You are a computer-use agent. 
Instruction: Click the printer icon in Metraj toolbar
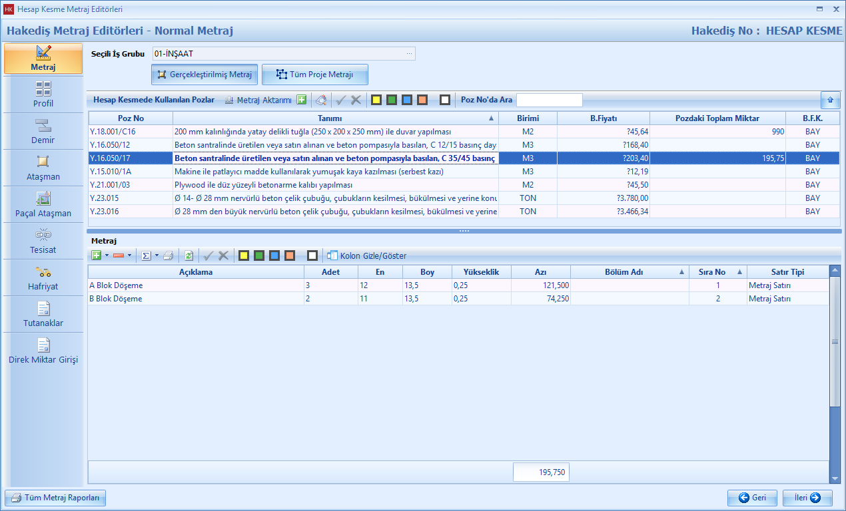[169, 255]
